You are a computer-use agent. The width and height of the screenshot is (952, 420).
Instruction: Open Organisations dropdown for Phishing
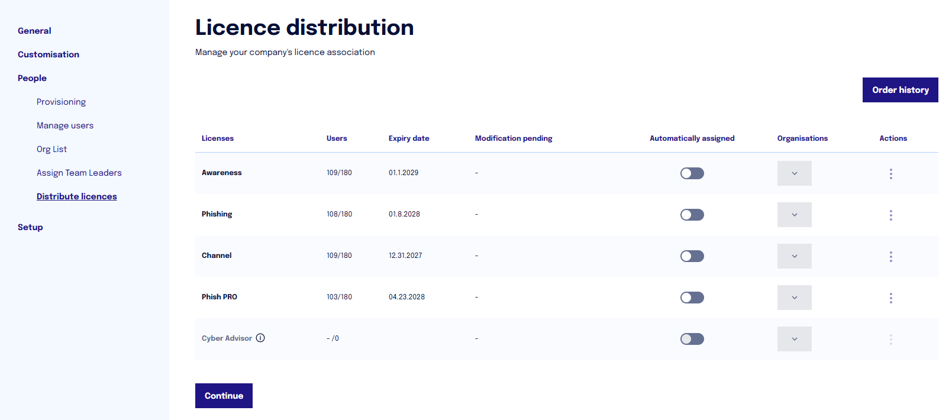pyautogui.click(x=794, y=215)
